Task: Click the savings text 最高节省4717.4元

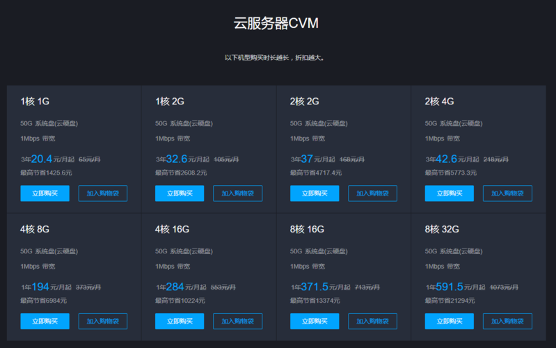Action: click(316, 173)
